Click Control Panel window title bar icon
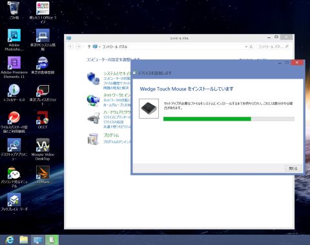Screen dimensions: 310x245 (69, 38)
